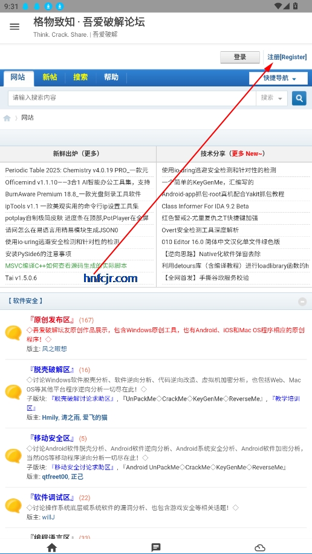The height and width of the screenshot is (554, 312).
Task: Select the 帮助 tab
Action: pos(111,77)
